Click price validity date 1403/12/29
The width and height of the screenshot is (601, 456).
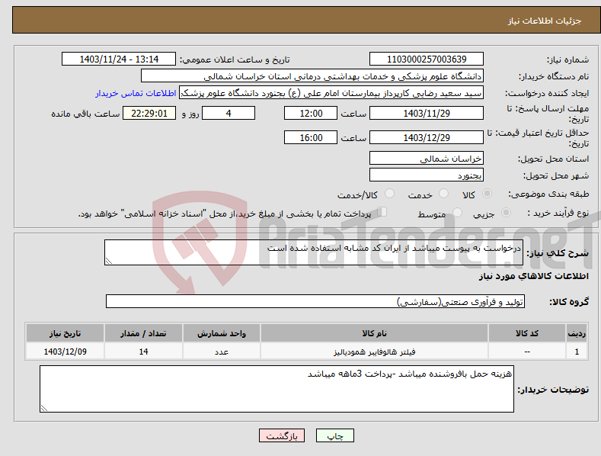pos(427,137)
